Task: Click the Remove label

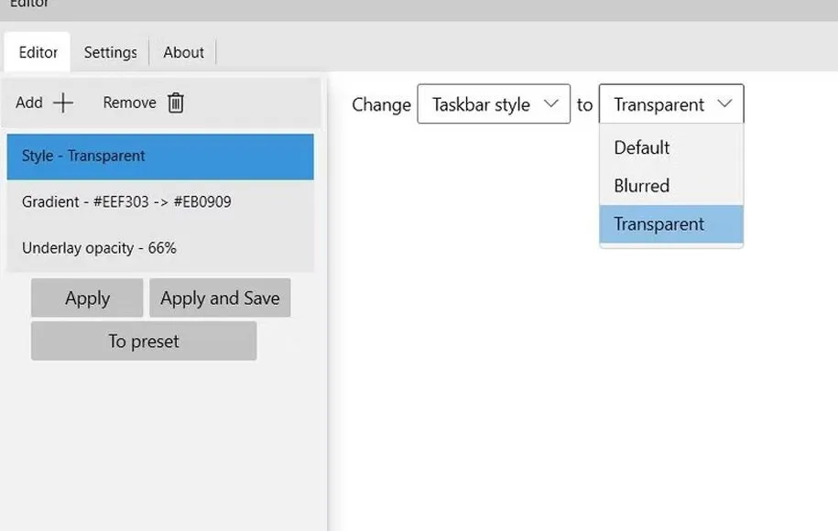Action: [129, 103]
